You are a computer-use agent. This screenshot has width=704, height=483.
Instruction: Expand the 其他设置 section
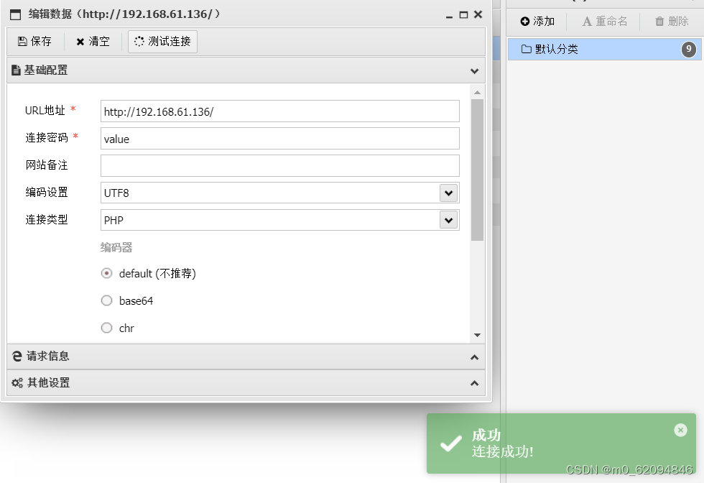coord(246,383)
